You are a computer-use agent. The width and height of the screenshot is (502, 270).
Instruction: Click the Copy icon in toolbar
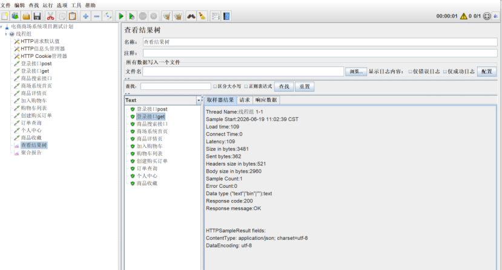coord(62,16)
